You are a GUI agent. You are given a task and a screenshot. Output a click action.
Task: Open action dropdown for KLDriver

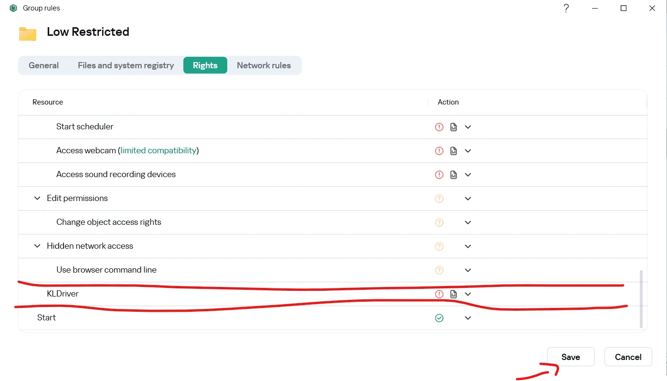468,294
